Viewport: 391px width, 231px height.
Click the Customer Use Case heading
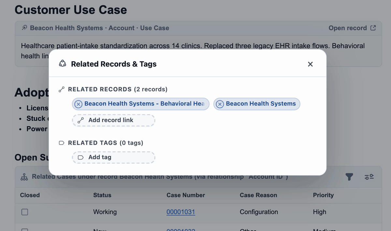click(x=71, y=10)
